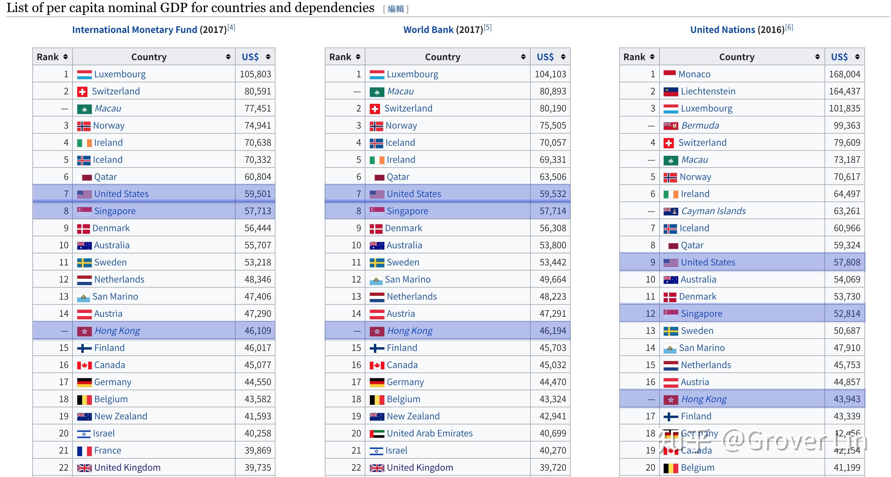Select the 164,437 Liechtenstein value
The width and height of the screenshot is (891, 477).
844,91
